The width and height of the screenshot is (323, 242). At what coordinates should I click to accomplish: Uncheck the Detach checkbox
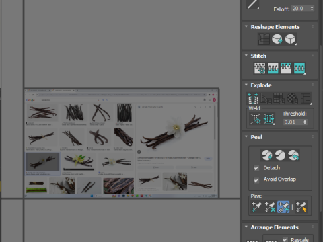coord(256,168)
